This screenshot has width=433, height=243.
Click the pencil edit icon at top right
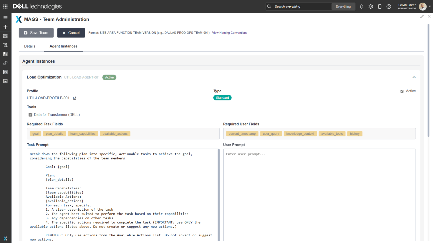point(422,17)
